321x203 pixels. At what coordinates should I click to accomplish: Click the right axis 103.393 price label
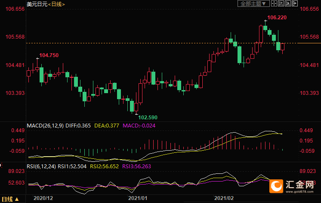point(309,93)
